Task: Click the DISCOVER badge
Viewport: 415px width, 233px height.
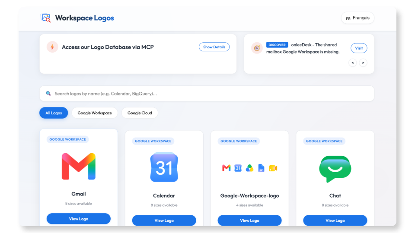Action: point(277,45)
